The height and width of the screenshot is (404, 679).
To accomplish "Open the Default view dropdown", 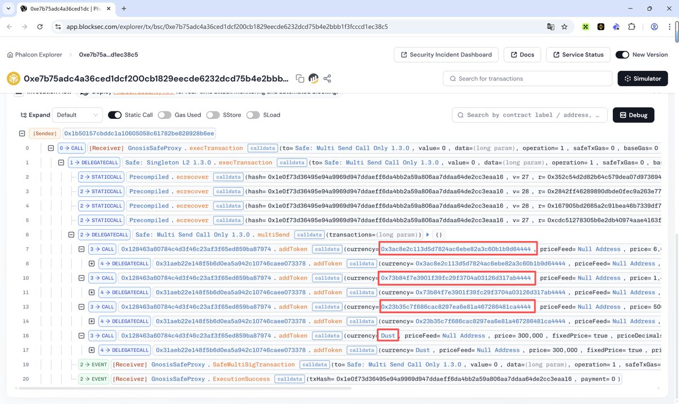I will (78, 115).
